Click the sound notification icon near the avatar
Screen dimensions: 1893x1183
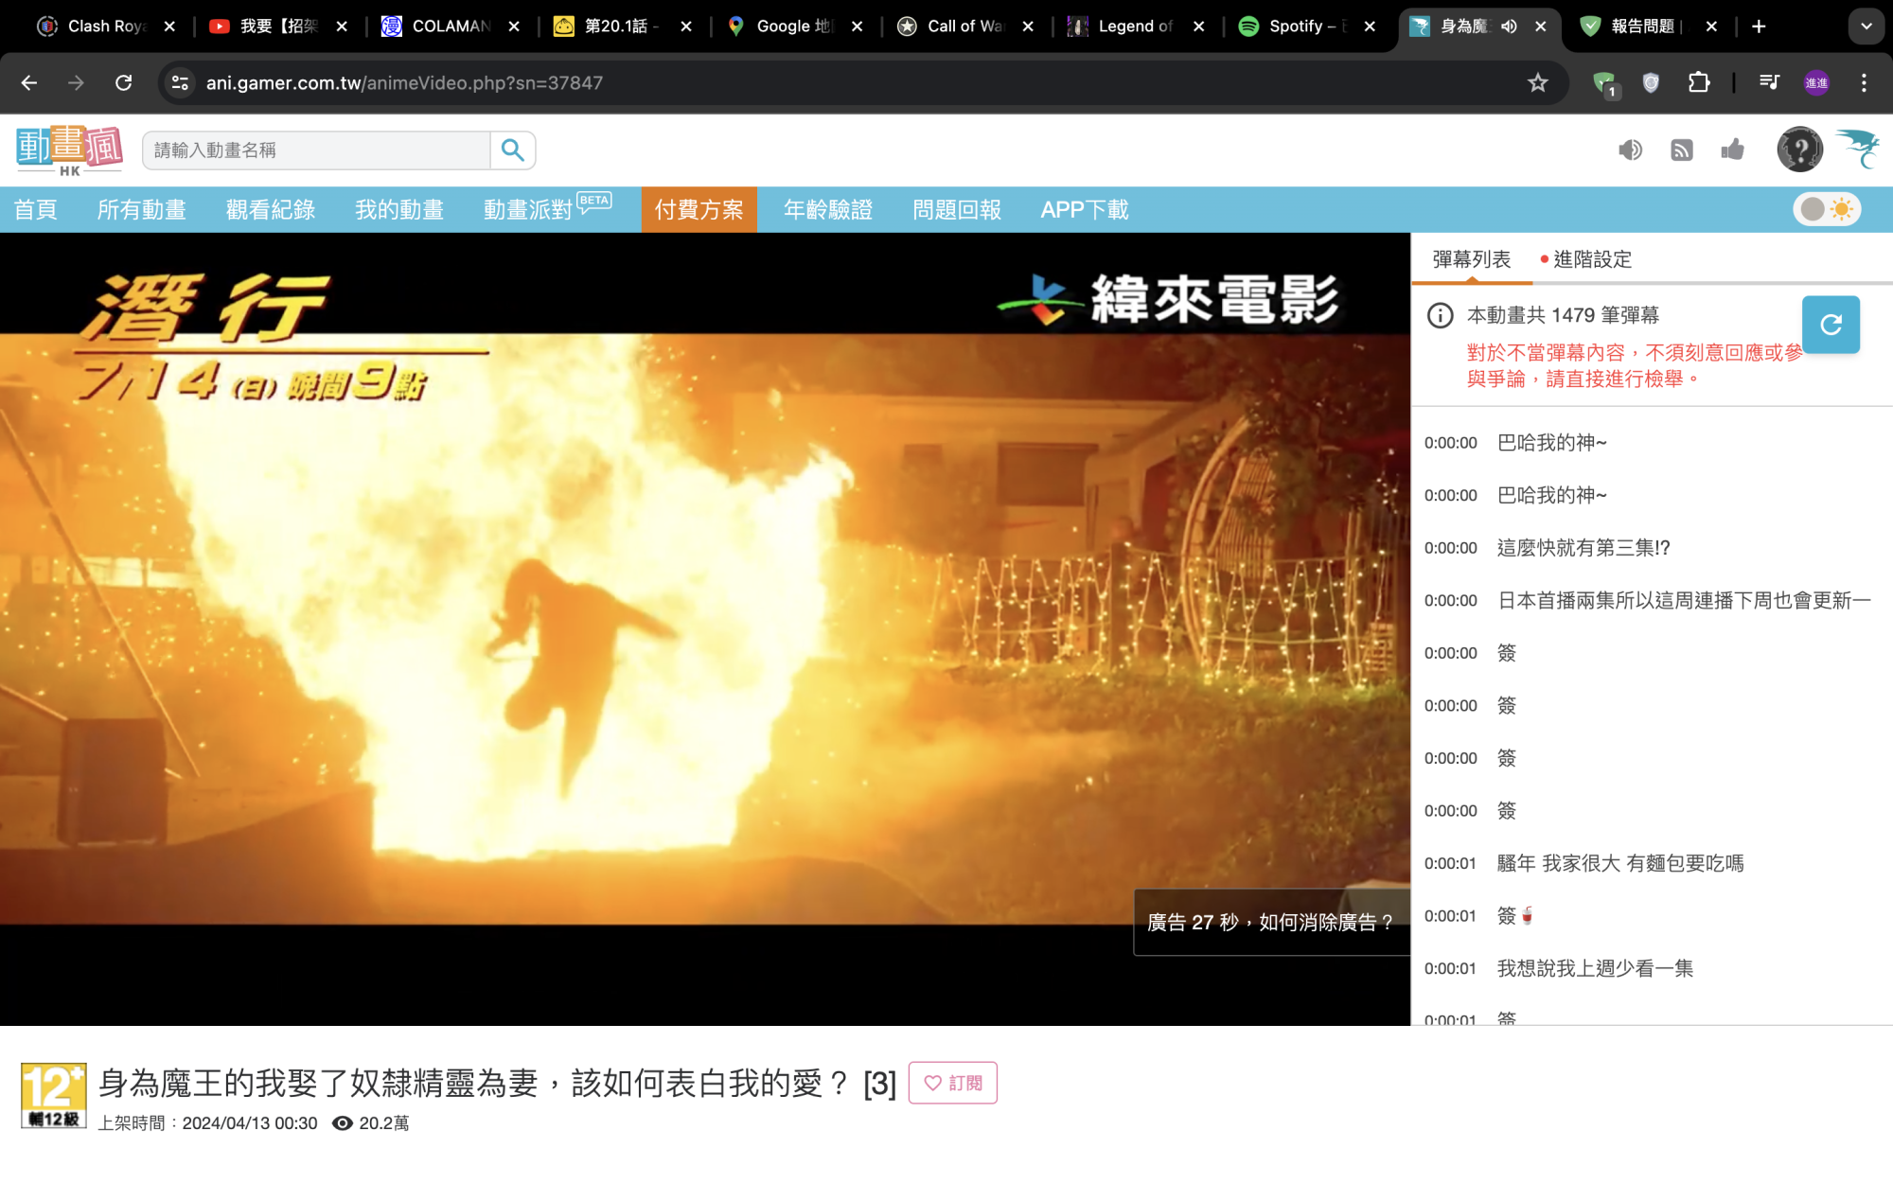pyautogui.click(x=1631, y=150)
